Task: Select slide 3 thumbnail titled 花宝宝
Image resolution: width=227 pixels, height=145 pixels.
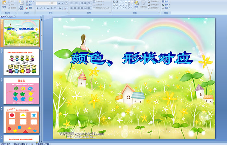Action: [x=21, y=91]
